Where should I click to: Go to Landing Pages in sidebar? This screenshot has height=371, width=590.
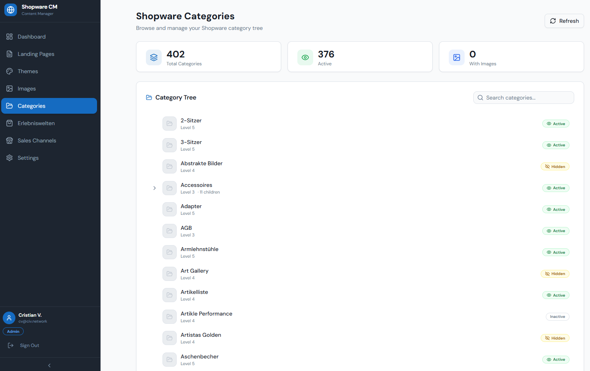click(x=49, y=54)
